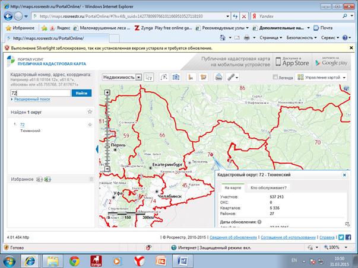
Task: Open the Сервис menu dropdown
Action: 330,37
